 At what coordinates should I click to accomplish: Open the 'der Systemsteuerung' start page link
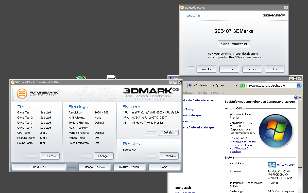[198, 100]
